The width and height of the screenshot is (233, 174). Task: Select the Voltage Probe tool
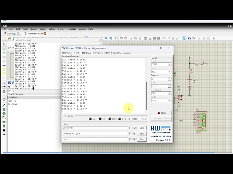point(4,96)
